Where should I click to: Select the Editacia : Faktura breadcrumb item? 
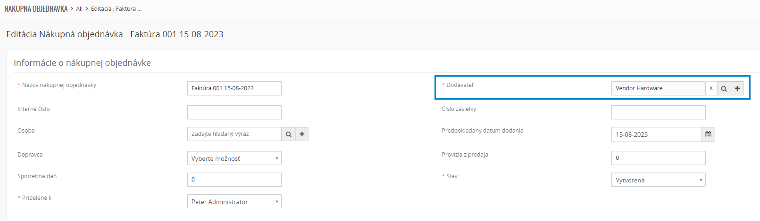[116, 8]
